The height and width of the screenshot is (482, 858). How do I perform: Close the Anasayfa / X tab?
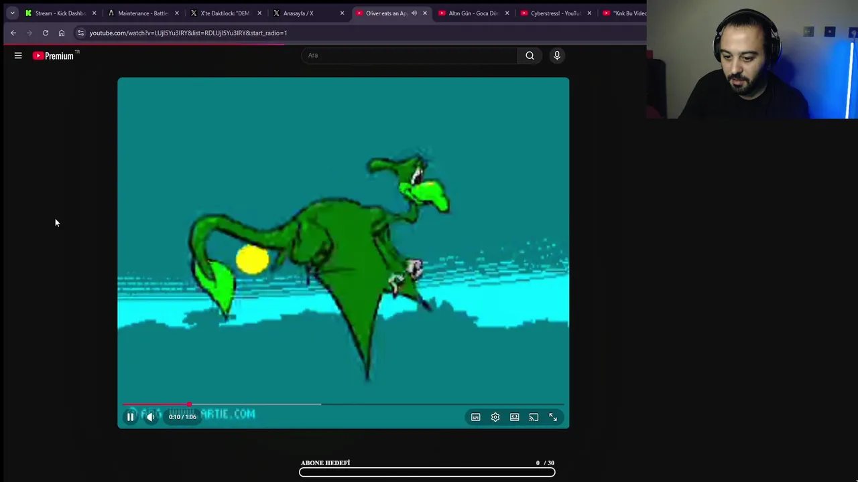coord(342,13)
